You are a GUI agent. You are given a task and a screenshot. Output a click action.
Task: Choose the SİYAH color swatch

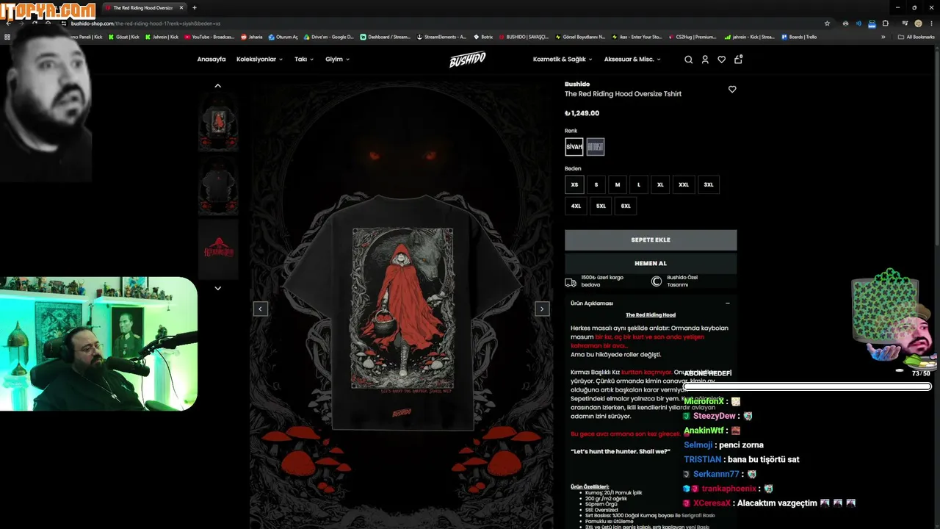coord(574,147)
